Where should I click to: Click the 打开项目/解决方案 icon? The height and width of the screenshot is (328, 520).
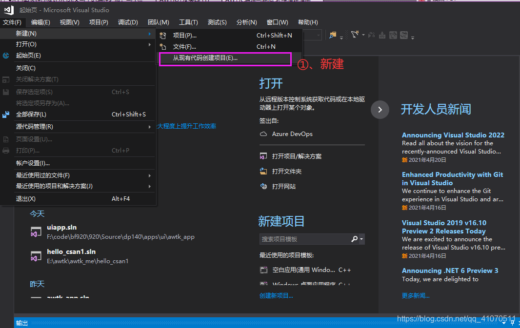pyautogui.click(x=263, y=156)
